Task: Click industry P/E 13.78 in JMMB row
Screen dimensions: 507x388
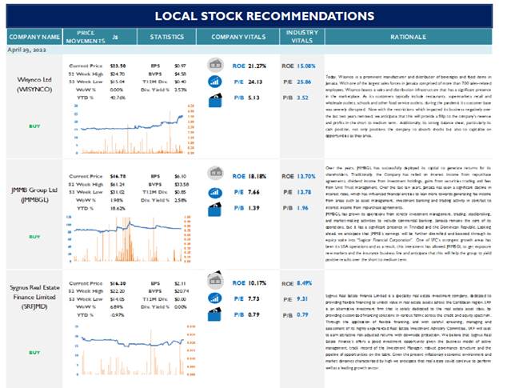Action: 304,192
